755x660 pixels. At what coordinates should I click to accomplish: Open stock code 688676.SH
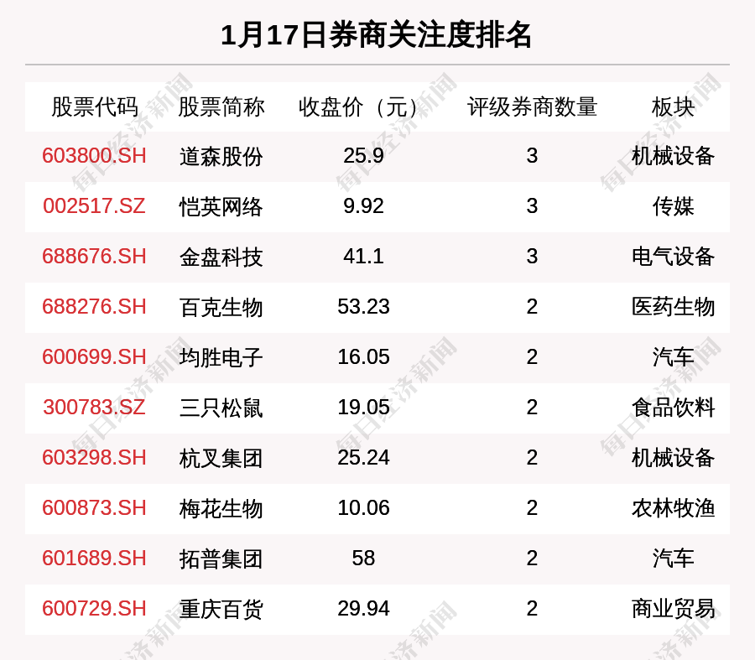click(x=94, y=256)
